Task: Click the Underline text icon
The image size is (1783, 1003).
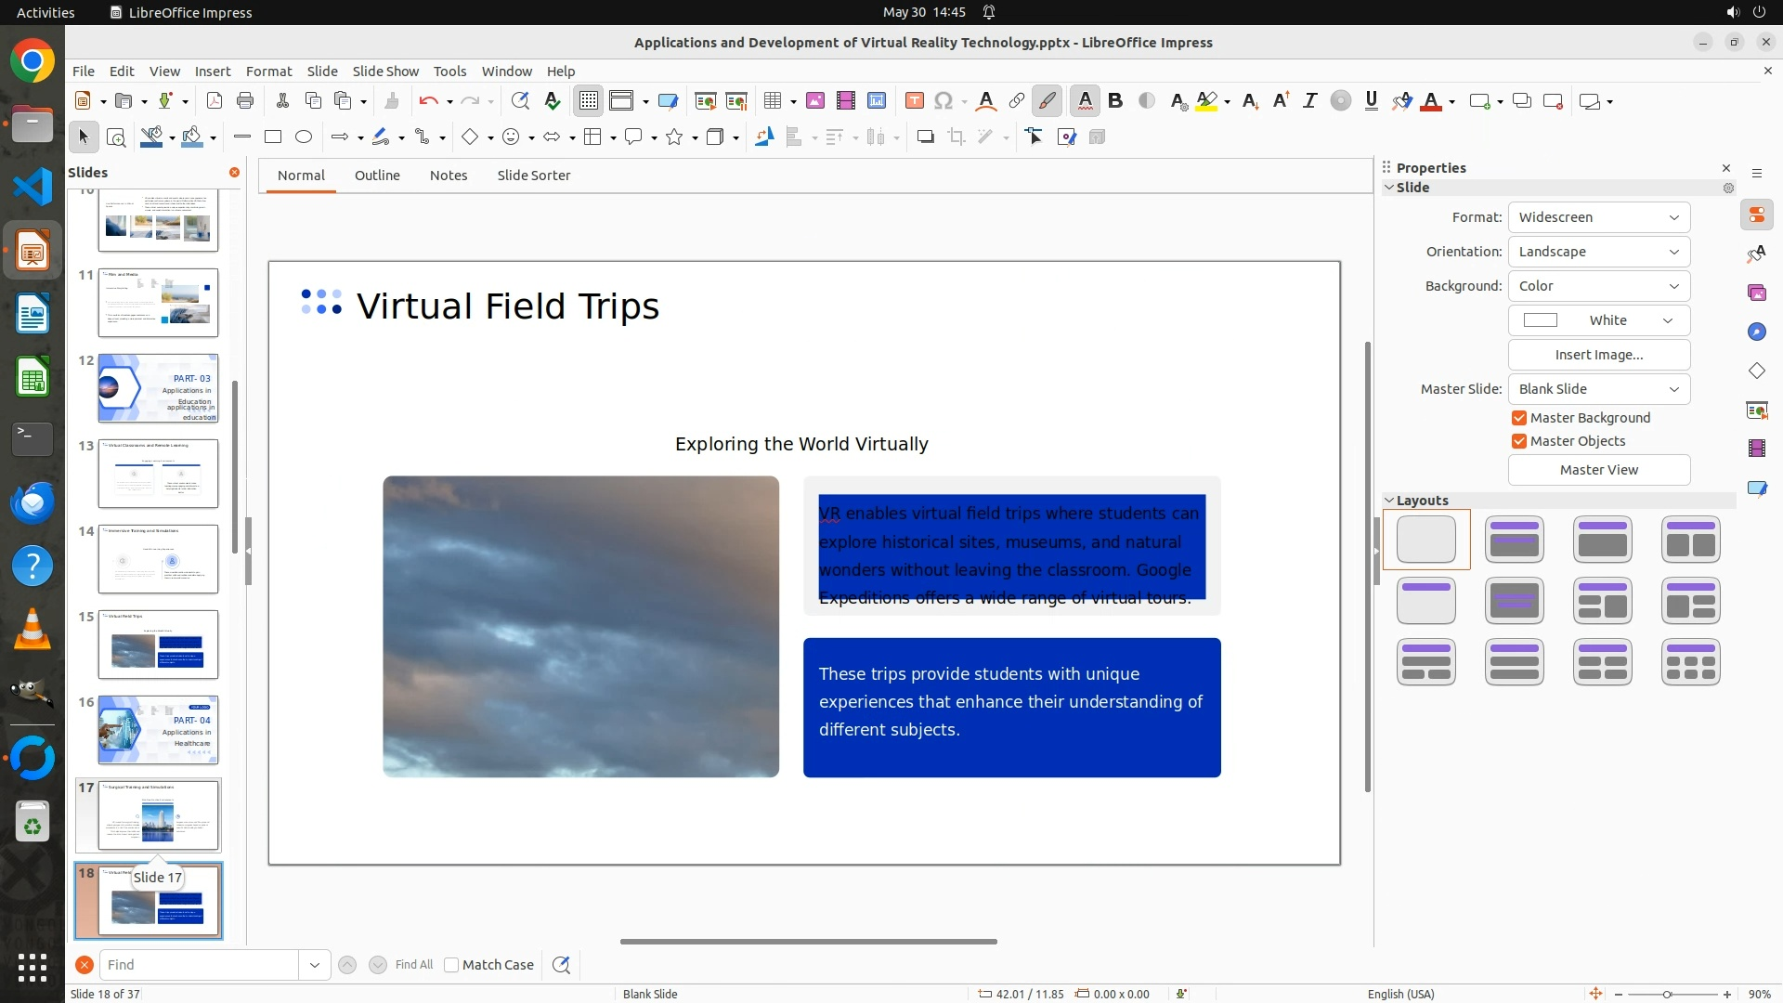Action: coord(1372,101)
